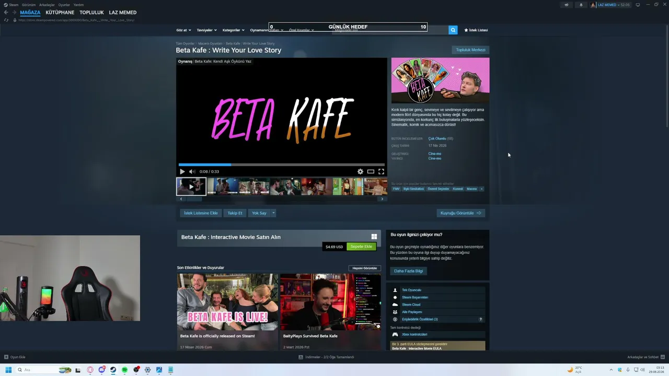Open the Macera tag

[x=472, y=189]
